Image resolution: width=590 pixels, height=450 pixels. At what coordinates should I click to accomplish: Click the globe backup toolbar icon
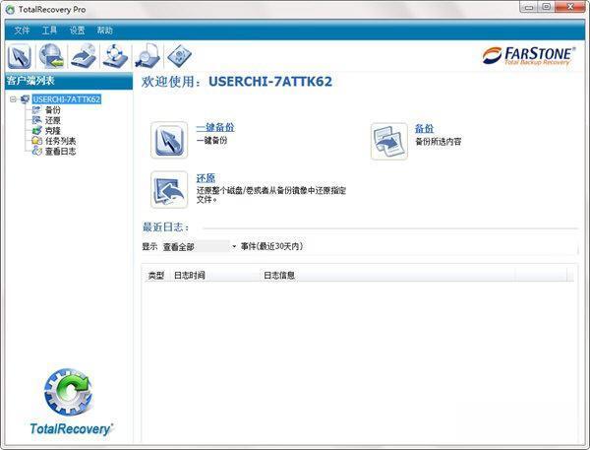point(51,56)
